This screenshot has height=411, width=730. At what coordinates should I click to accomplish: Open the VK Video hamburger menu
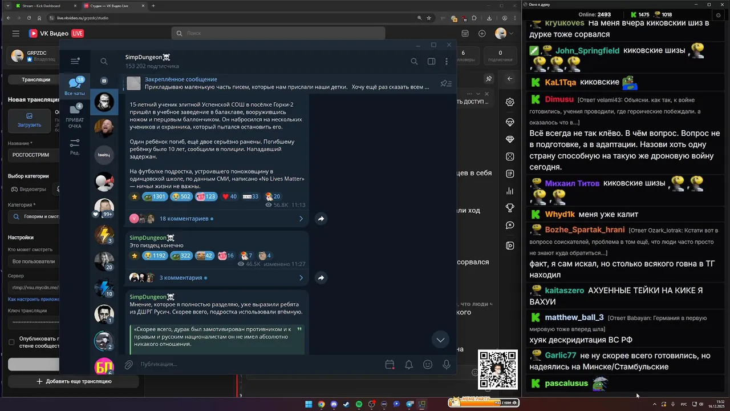15,34
